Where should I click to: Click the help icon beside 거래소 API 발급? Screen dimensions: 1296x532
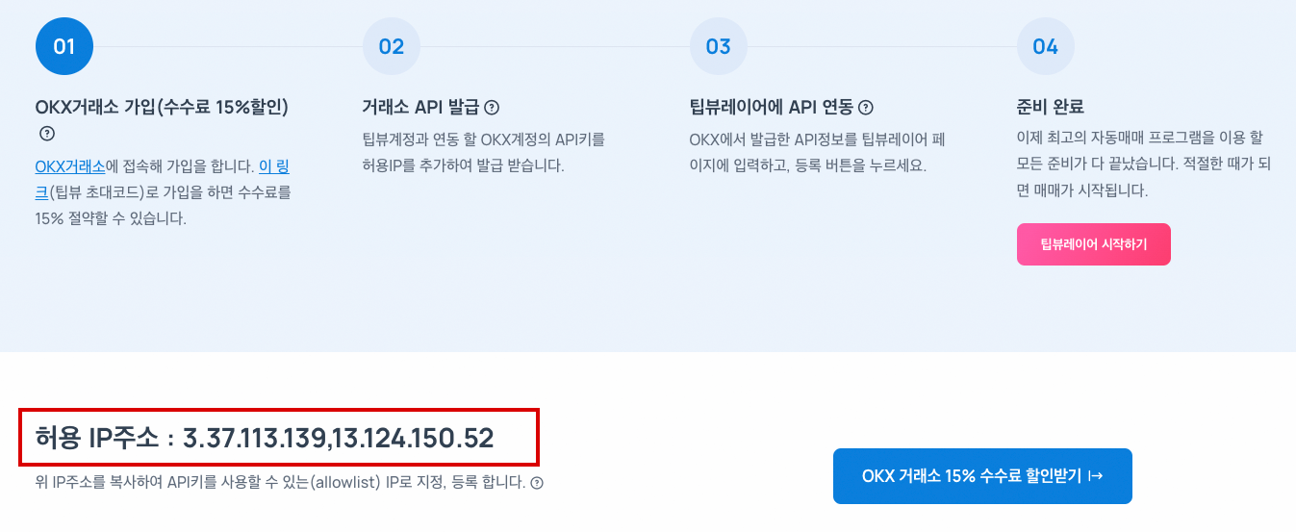coord(492,107)
